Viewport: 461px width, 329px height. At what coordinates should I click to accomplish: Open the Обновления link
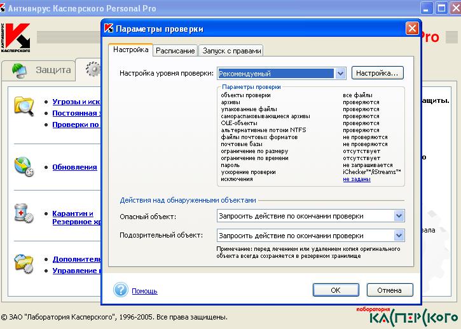point(74,167)
